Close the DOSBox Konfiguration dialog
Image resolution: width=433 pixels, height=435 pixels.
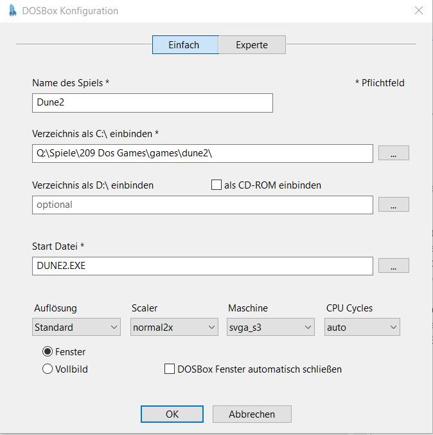(419, 11)
